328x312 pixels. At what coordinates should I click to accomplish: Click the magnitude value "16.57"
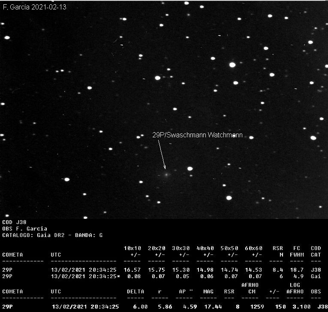132,270
